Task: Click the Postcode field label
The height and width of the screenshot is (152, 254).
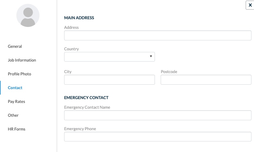Action: point(169,72)
